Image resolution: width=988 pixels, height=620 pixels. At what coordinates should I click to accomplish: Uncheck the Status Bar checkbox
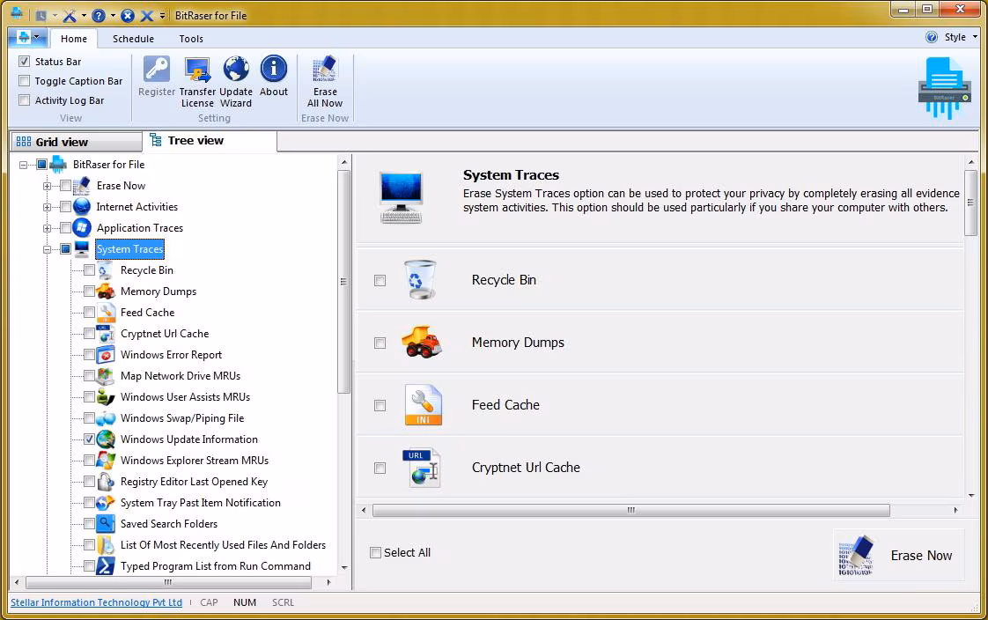(25, 61)
